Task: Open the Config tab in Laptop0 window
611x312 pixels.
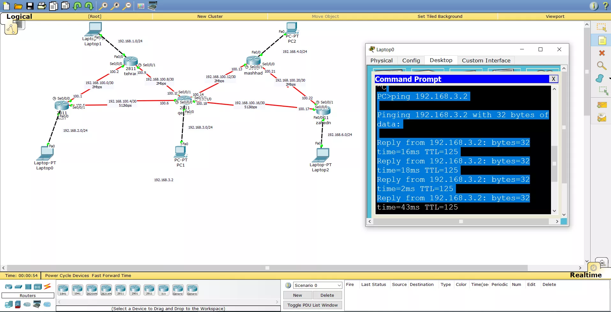Action: [x=411, y=60]
